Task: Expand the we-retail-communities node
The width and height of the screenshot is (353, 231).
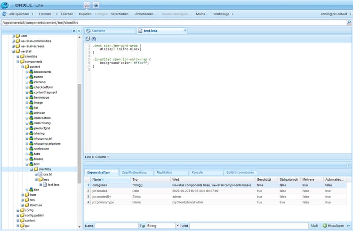Action: click(x=13, y=41)
